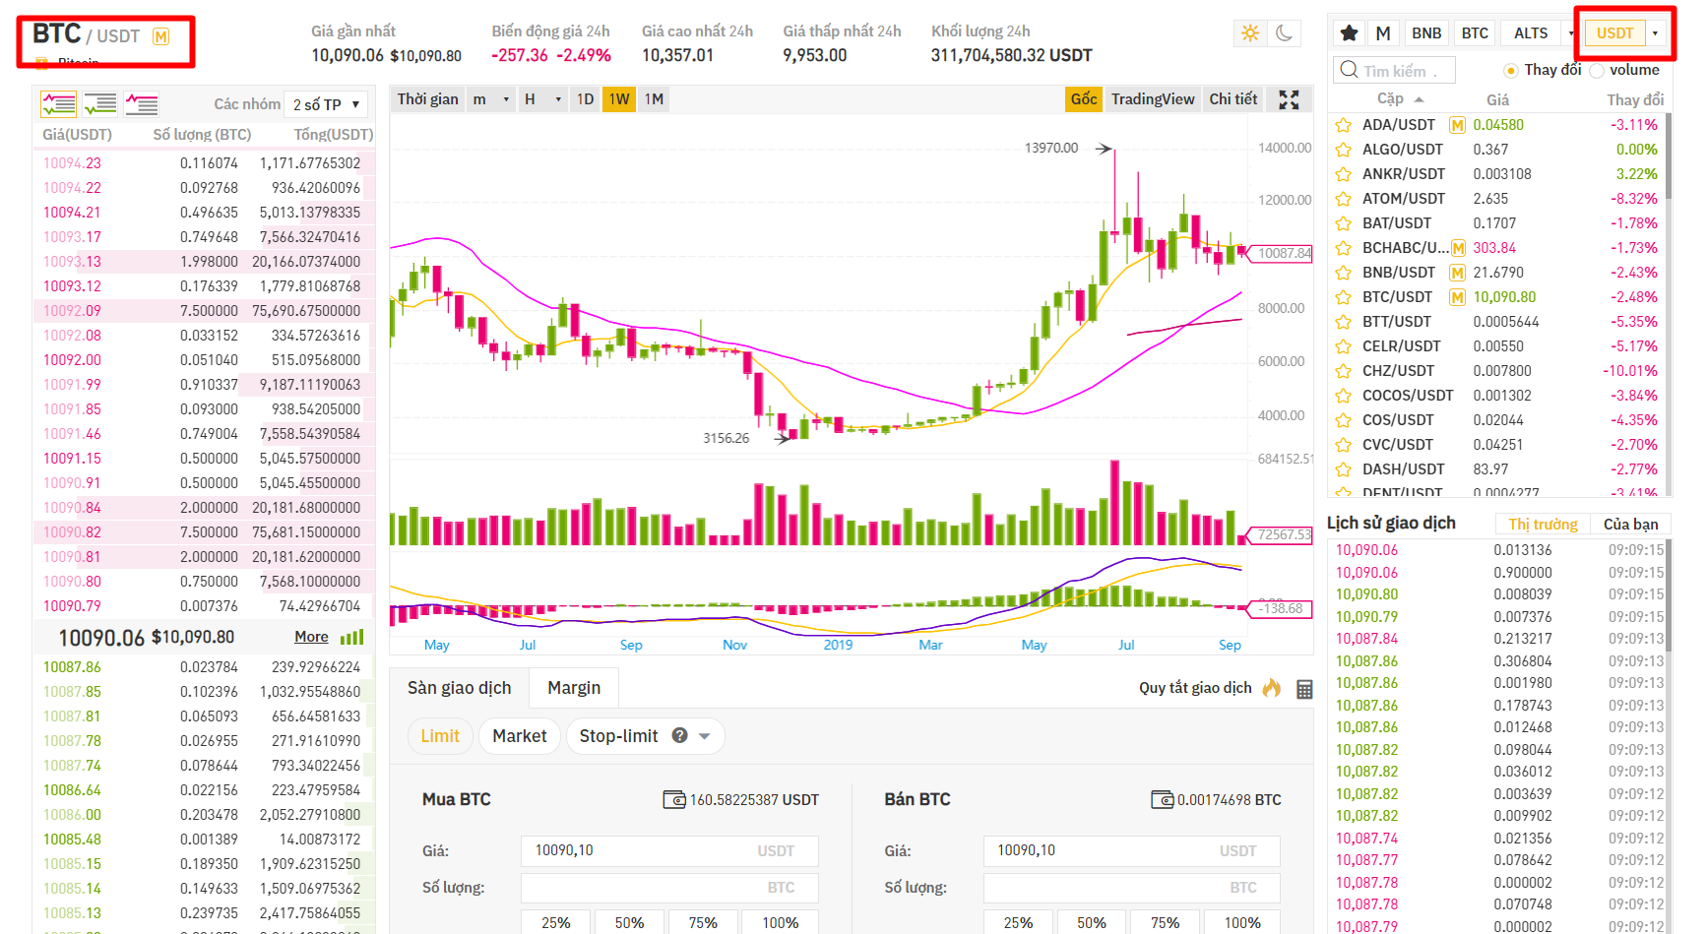
Task: Open the '2 số TP' decimals dropdown
Action: coord(327,104)
